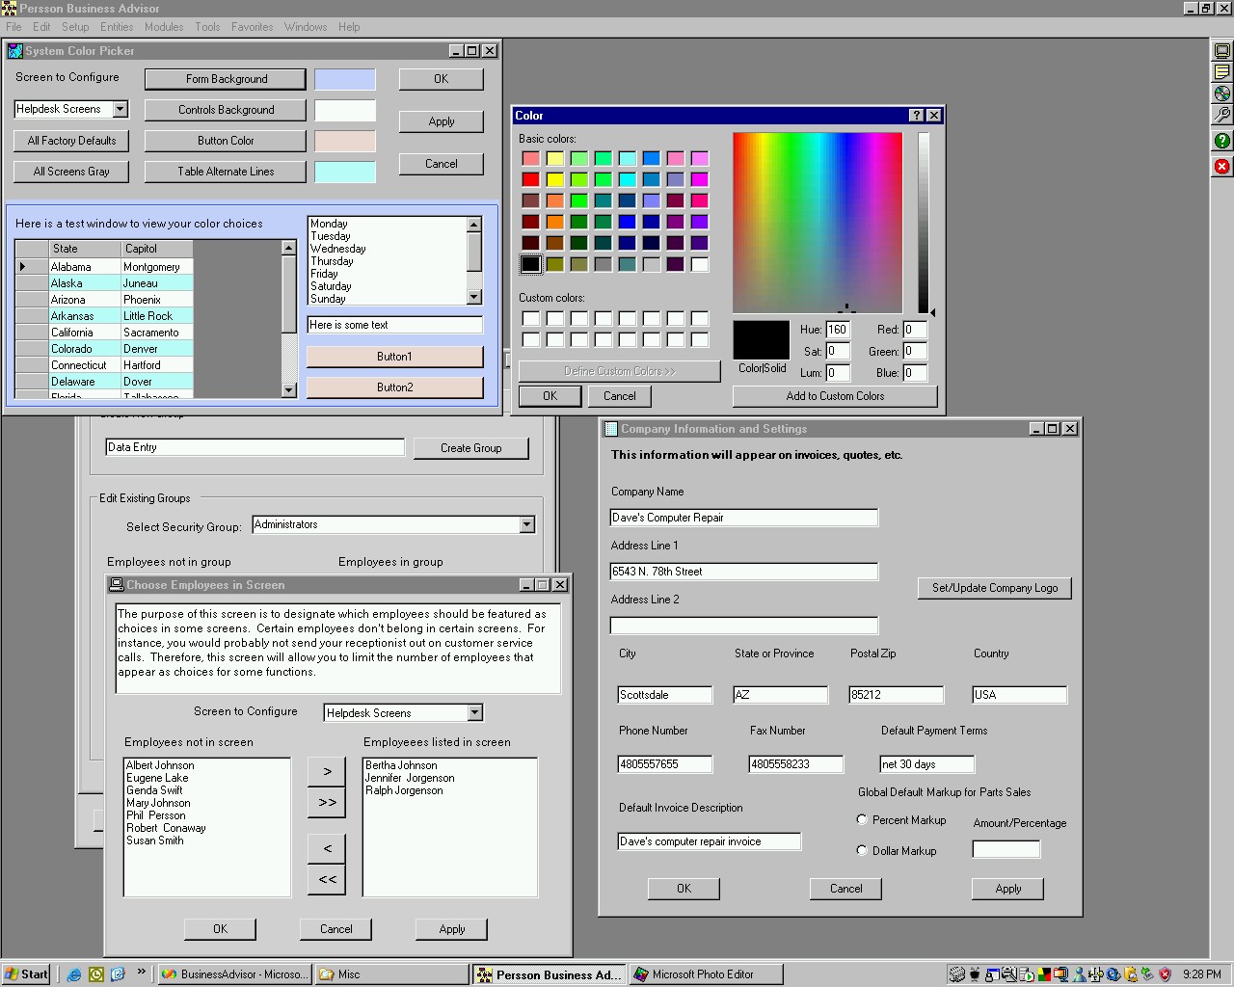Launch Internet Explorer from quick launch

pos(74,974)
